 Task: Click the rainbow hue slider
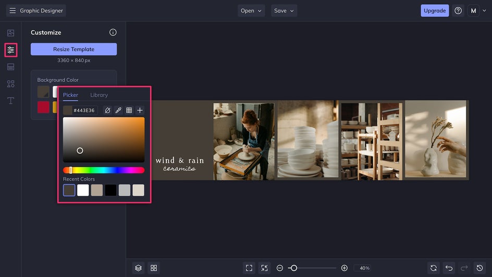(x=104, y=170)
